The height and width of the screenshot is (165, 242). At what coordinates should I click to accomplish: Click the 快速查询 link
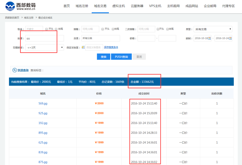click(x=23, y=70)
